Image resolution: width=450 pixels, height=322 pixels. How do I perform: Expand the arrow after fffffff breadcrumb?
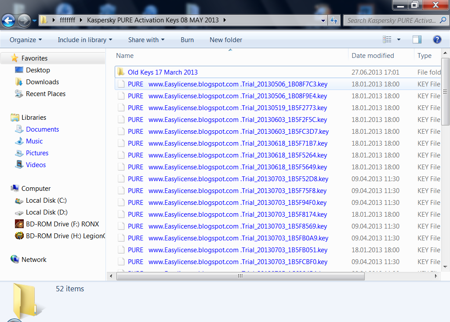point(81,20)
